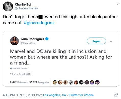Open the Los Angeles, CA location link
Screen dimensions: 121x99
pyautogui.click(x=54, y=95)
